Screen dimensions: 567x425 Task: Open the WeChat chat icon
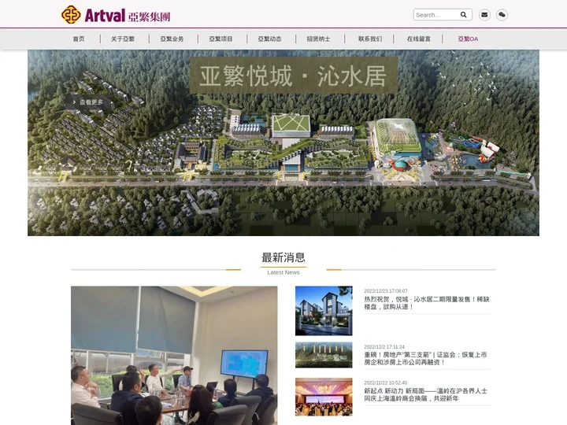[502, 14]
